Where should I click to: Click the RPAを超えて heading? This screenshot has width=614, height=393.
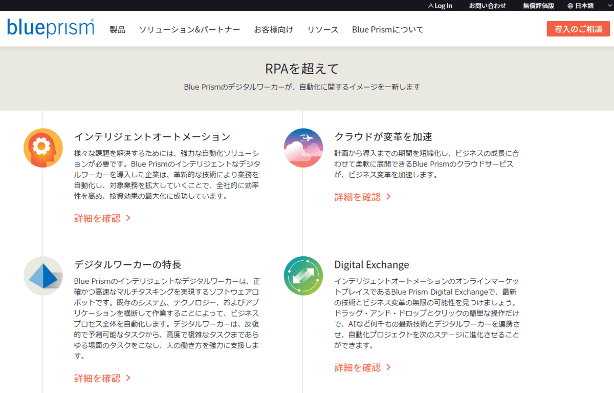point(302,69)
